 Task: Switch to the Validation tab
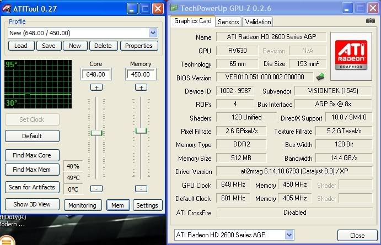coord(258,22)
